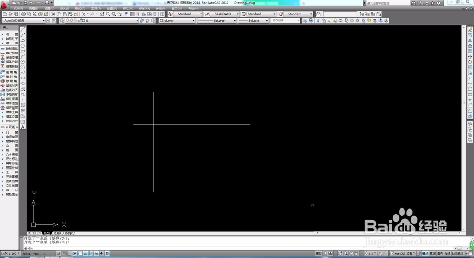Switch to the 布局1 layout tab

(57, 233)
